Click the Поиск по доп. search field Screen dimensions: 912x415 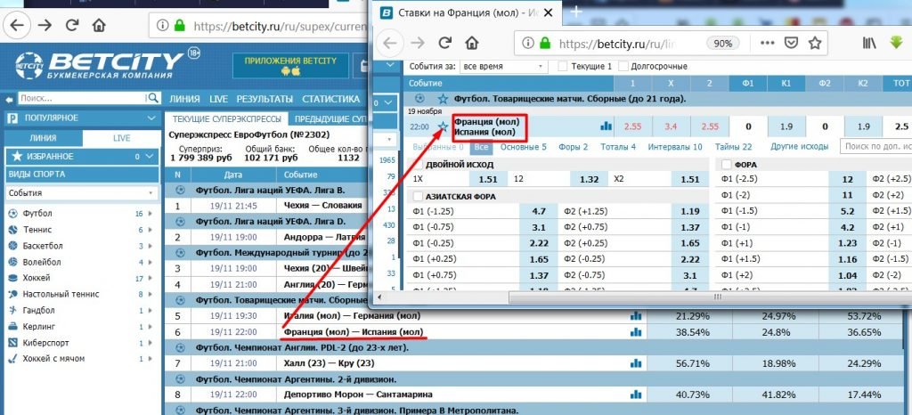876,147
